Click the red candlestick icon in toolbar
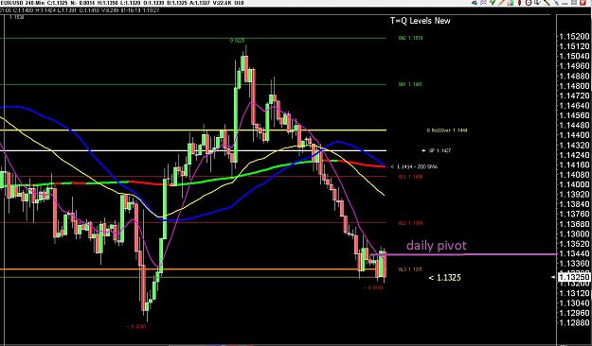This screenshot has height=346, width=592. (x=519, y=3)
